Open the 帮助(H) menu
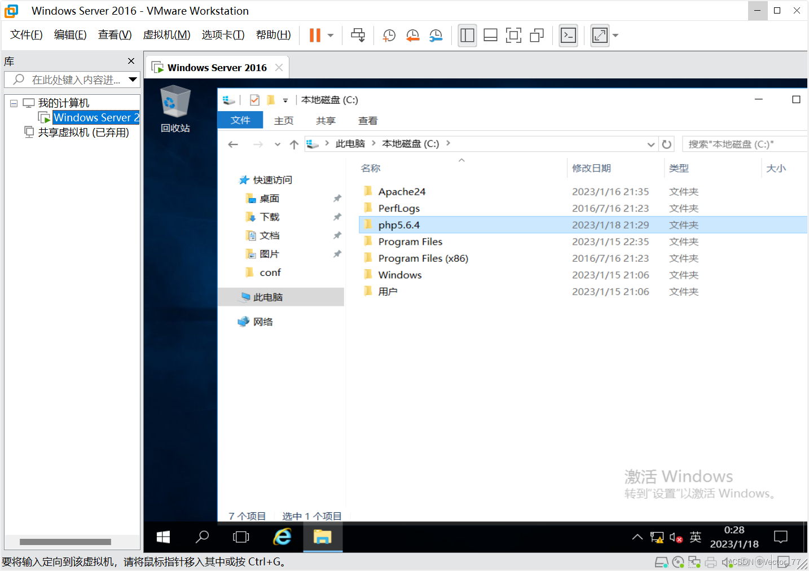The height and width of the screenshot is (571, 809). 273,35
